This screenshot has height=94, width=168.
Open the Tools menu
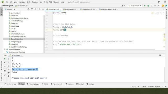point(46,2)
